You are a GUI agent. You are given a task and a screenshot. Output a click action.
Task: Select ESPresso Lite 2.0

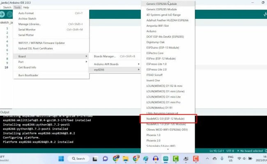tap(168, 69)
